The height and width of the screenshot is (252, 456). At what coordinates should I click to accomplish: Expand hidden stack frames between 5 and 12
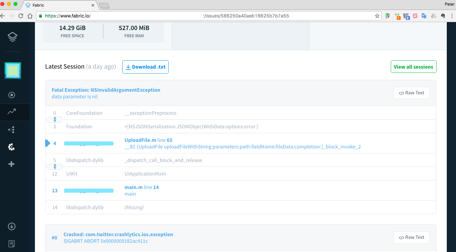(x=55, y=167)
